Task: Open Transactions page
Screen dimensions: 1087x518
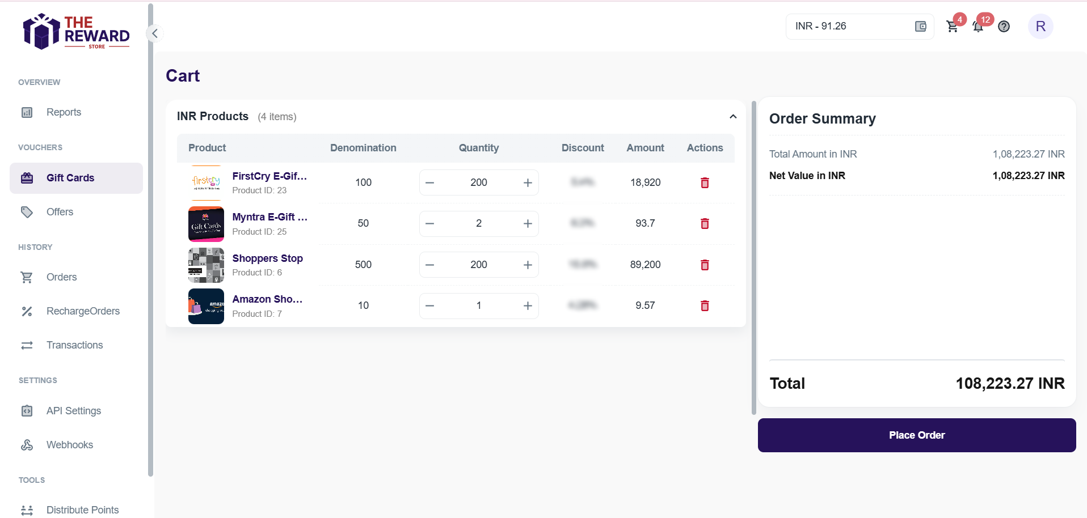Action: (x=76, y=345)
